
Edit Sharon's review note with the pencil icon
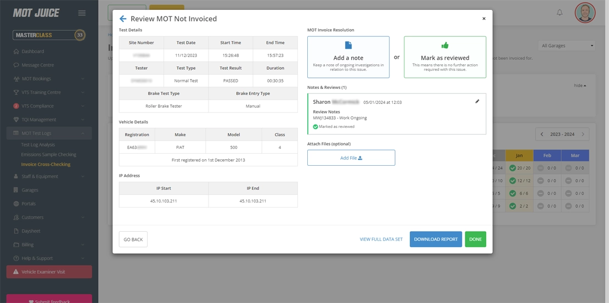pos(477,102)
